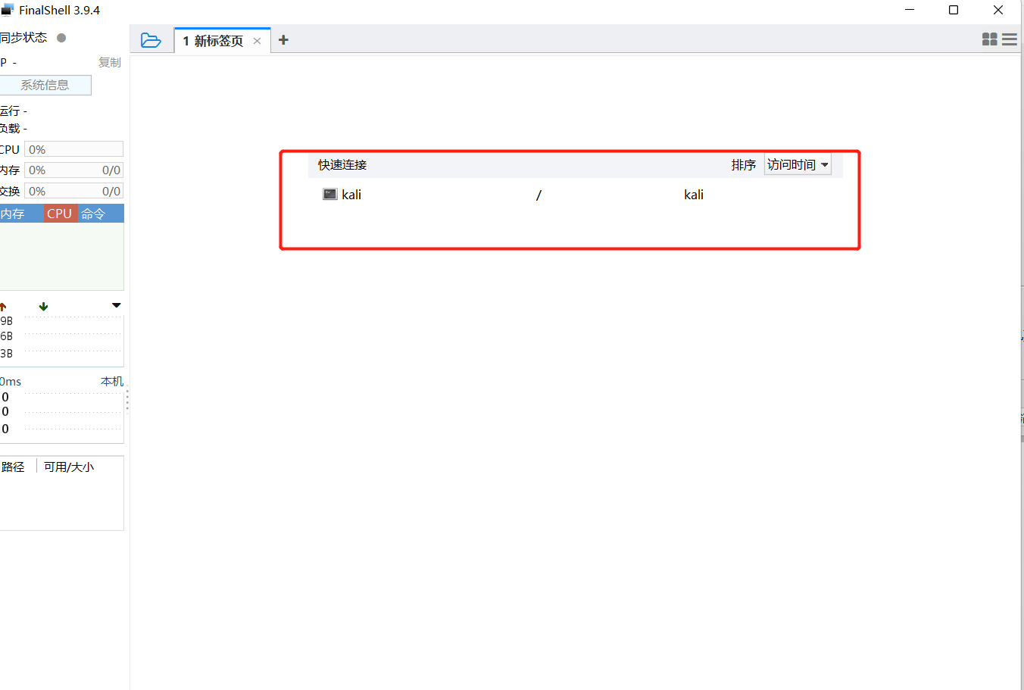The height and width of the screenshot is (690, 1024).
Task: Click the 3B network scale label
Action: click(x=6, y=353)
